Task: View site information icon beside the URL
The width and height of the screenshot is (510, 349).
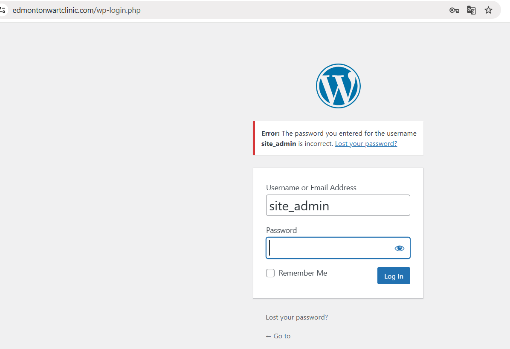Action: (3, 10)
